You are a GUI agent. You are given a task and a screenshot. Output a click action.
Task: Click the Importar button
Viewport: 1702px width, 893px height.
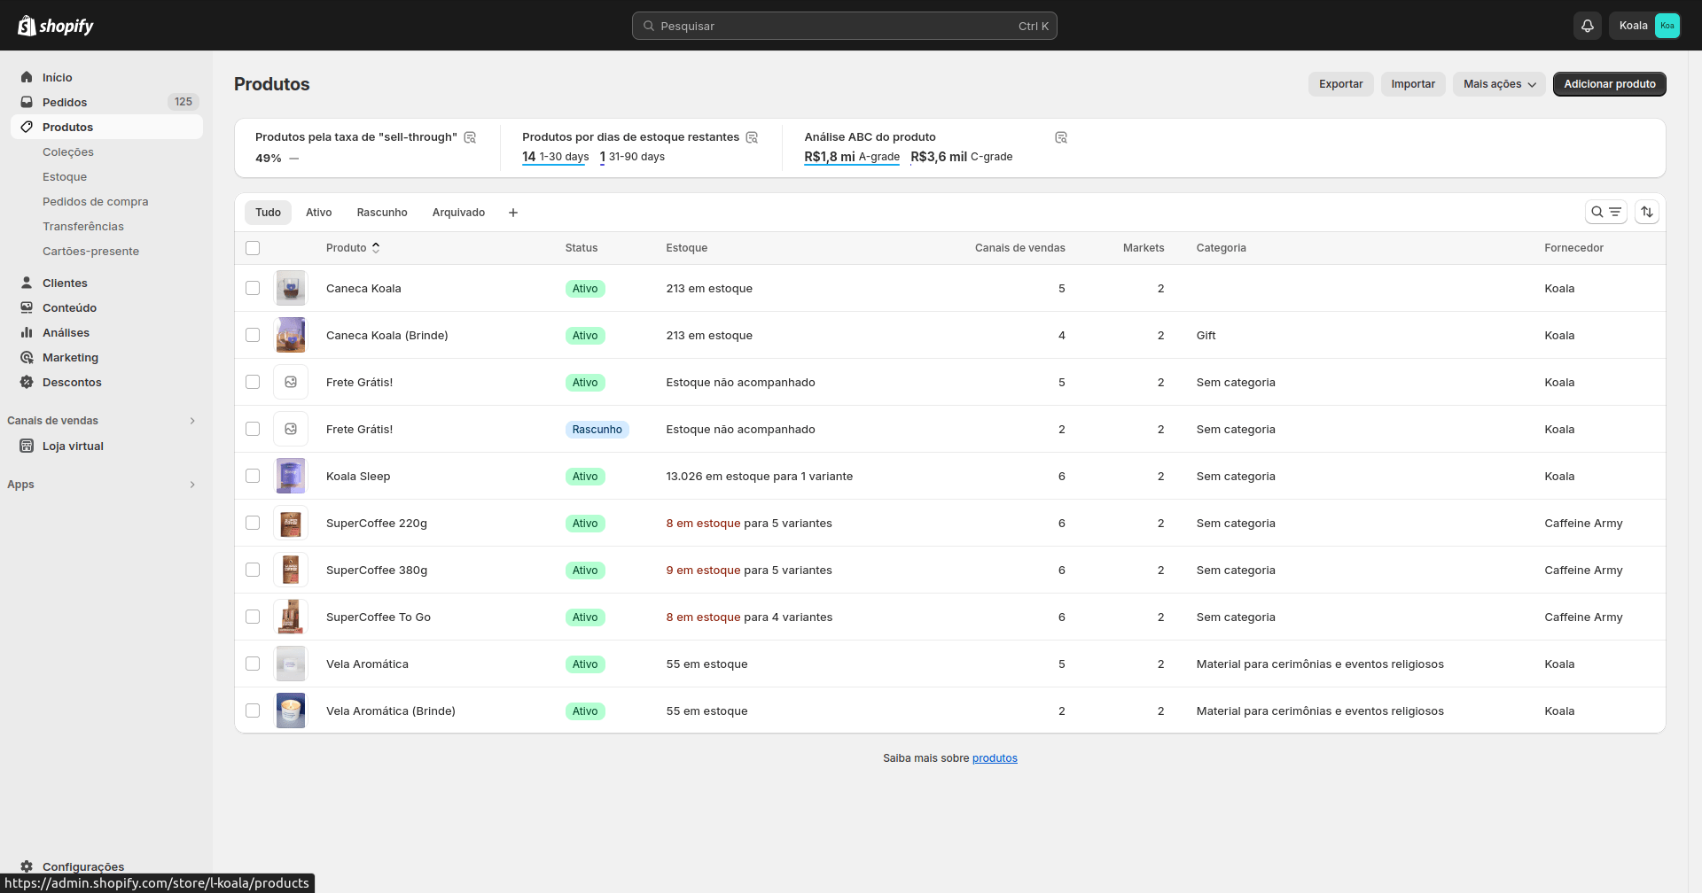pyautogui.click(x=1413, y=84)
